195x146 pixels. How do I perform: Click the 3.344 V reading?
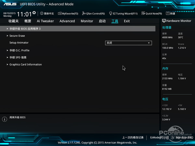166,119
